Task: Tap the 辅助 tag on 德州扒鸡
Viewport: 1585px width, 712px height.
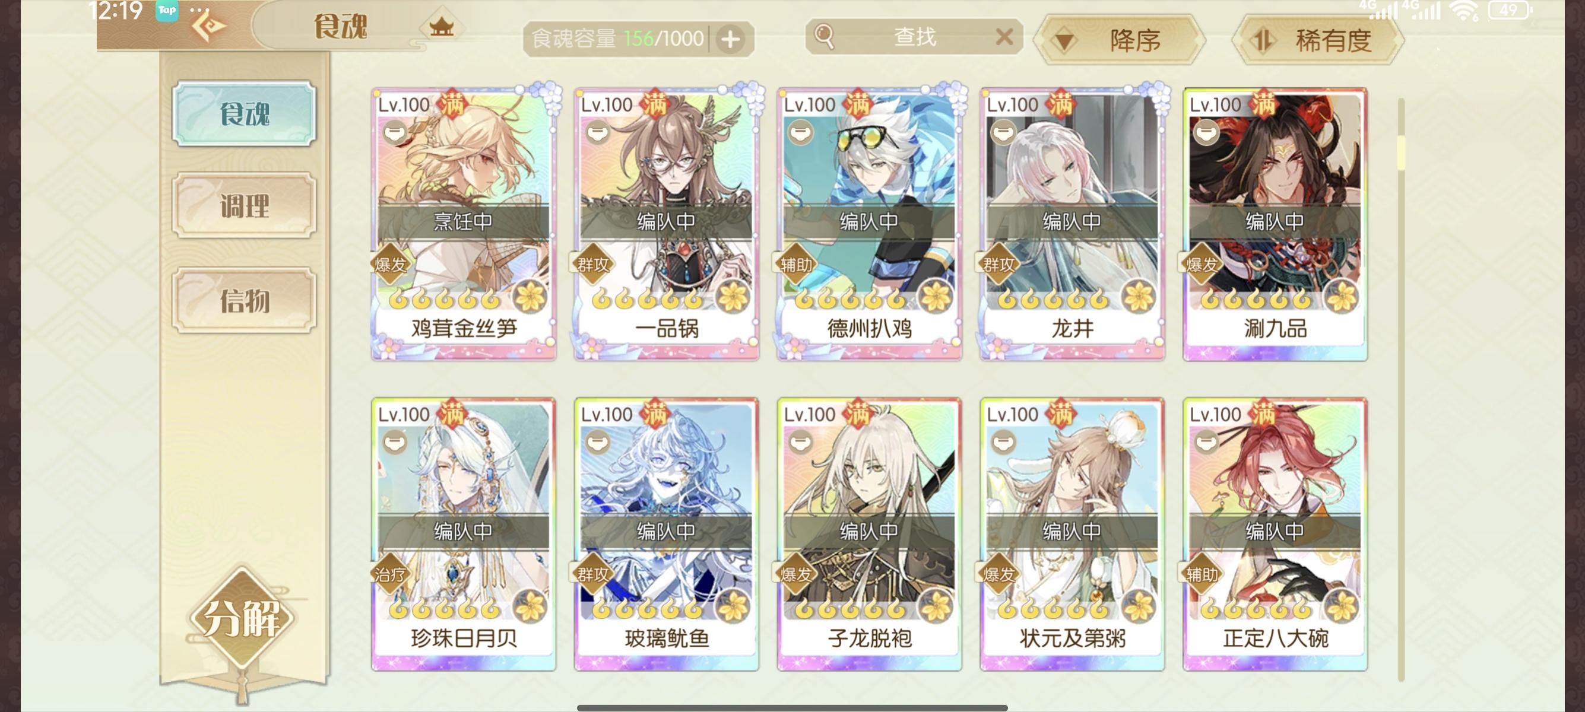Action: click(x=795, y=265)
